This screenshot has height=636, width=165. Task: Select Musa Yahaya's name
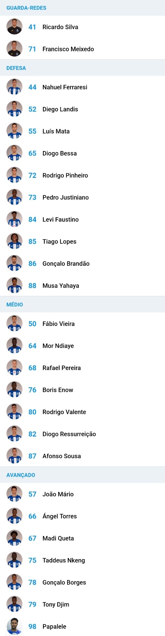click(61, 286)
